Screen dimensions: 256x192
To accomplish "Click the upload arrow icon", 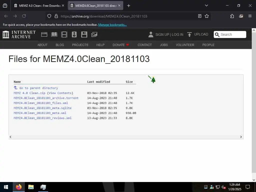I will [x=189, y=34].
